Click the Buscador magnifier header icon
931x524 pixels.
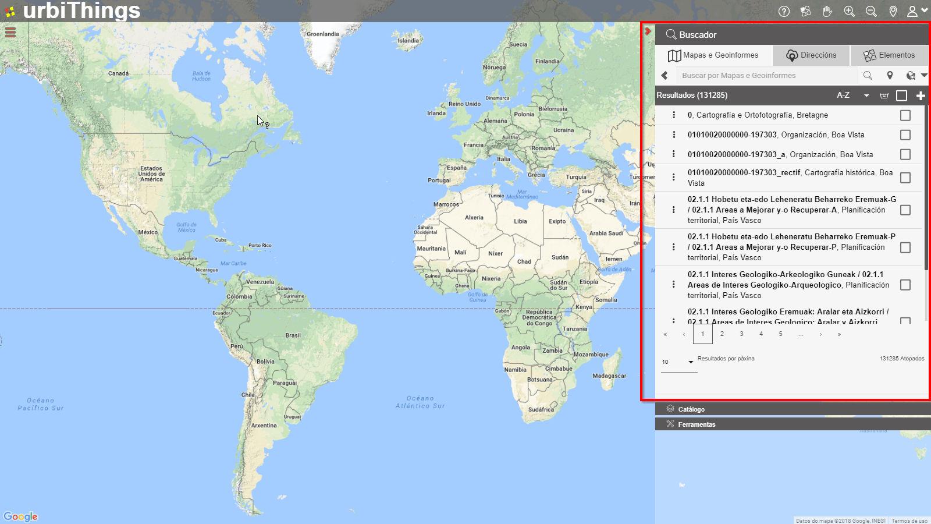(671, 34)
